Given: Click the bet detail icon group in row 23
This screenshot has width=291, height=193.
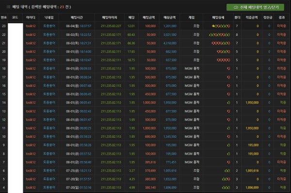Looking at the screenshot, I should [x=221, y=26].
